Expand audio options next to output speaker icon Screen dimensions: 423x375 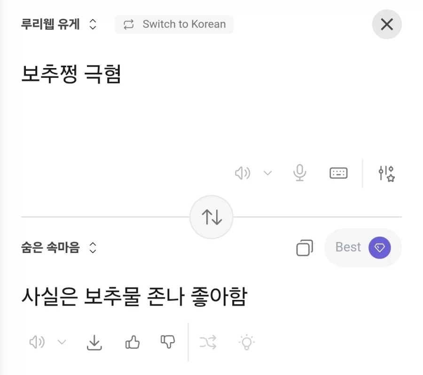(62, 342)
